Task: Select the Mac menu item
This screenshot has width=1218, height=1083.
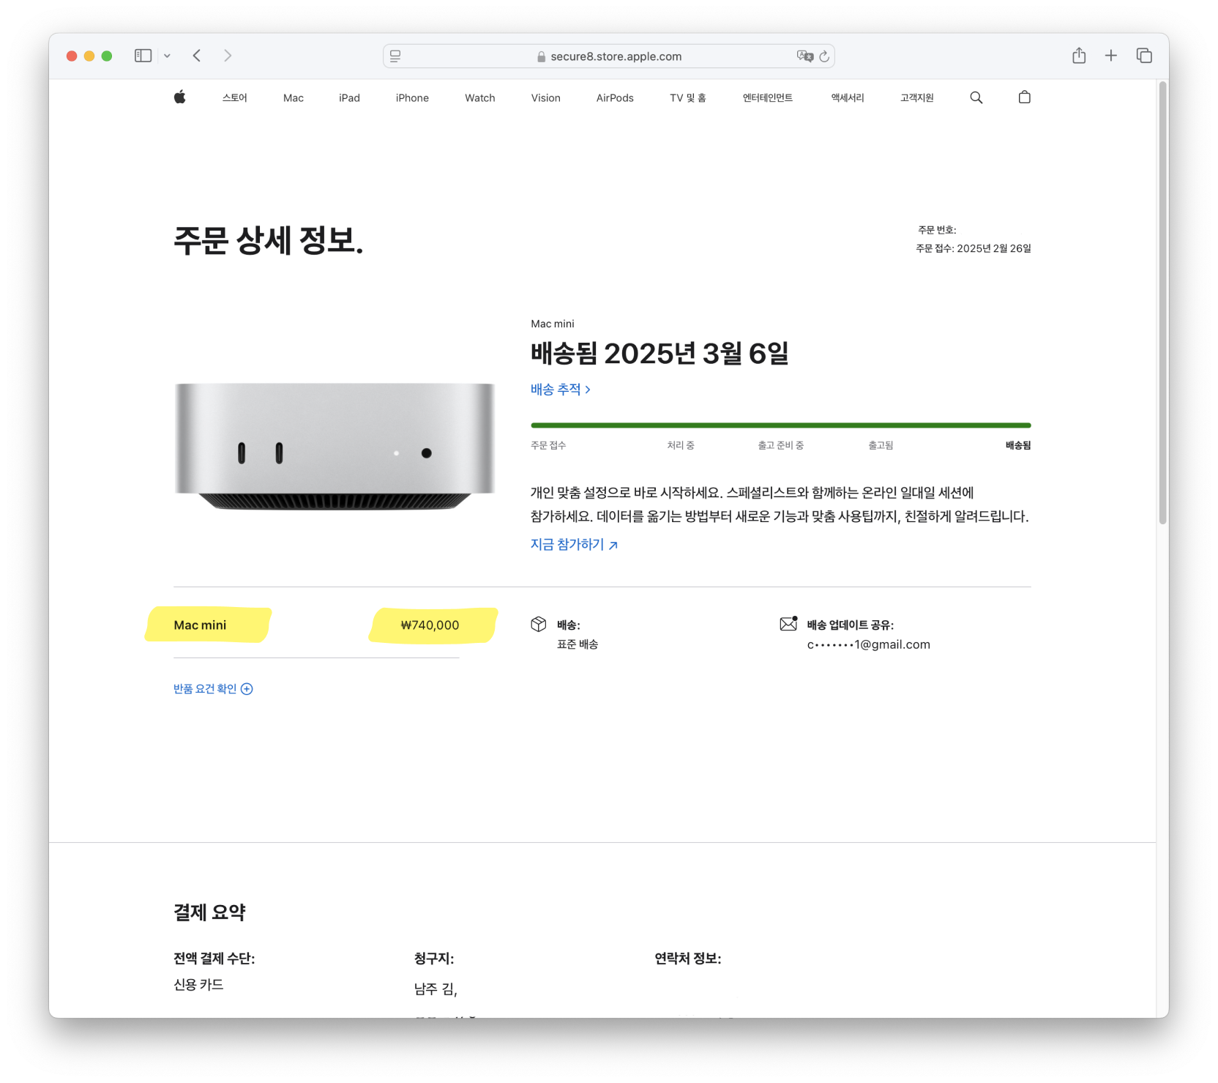Action: point(293,97)
